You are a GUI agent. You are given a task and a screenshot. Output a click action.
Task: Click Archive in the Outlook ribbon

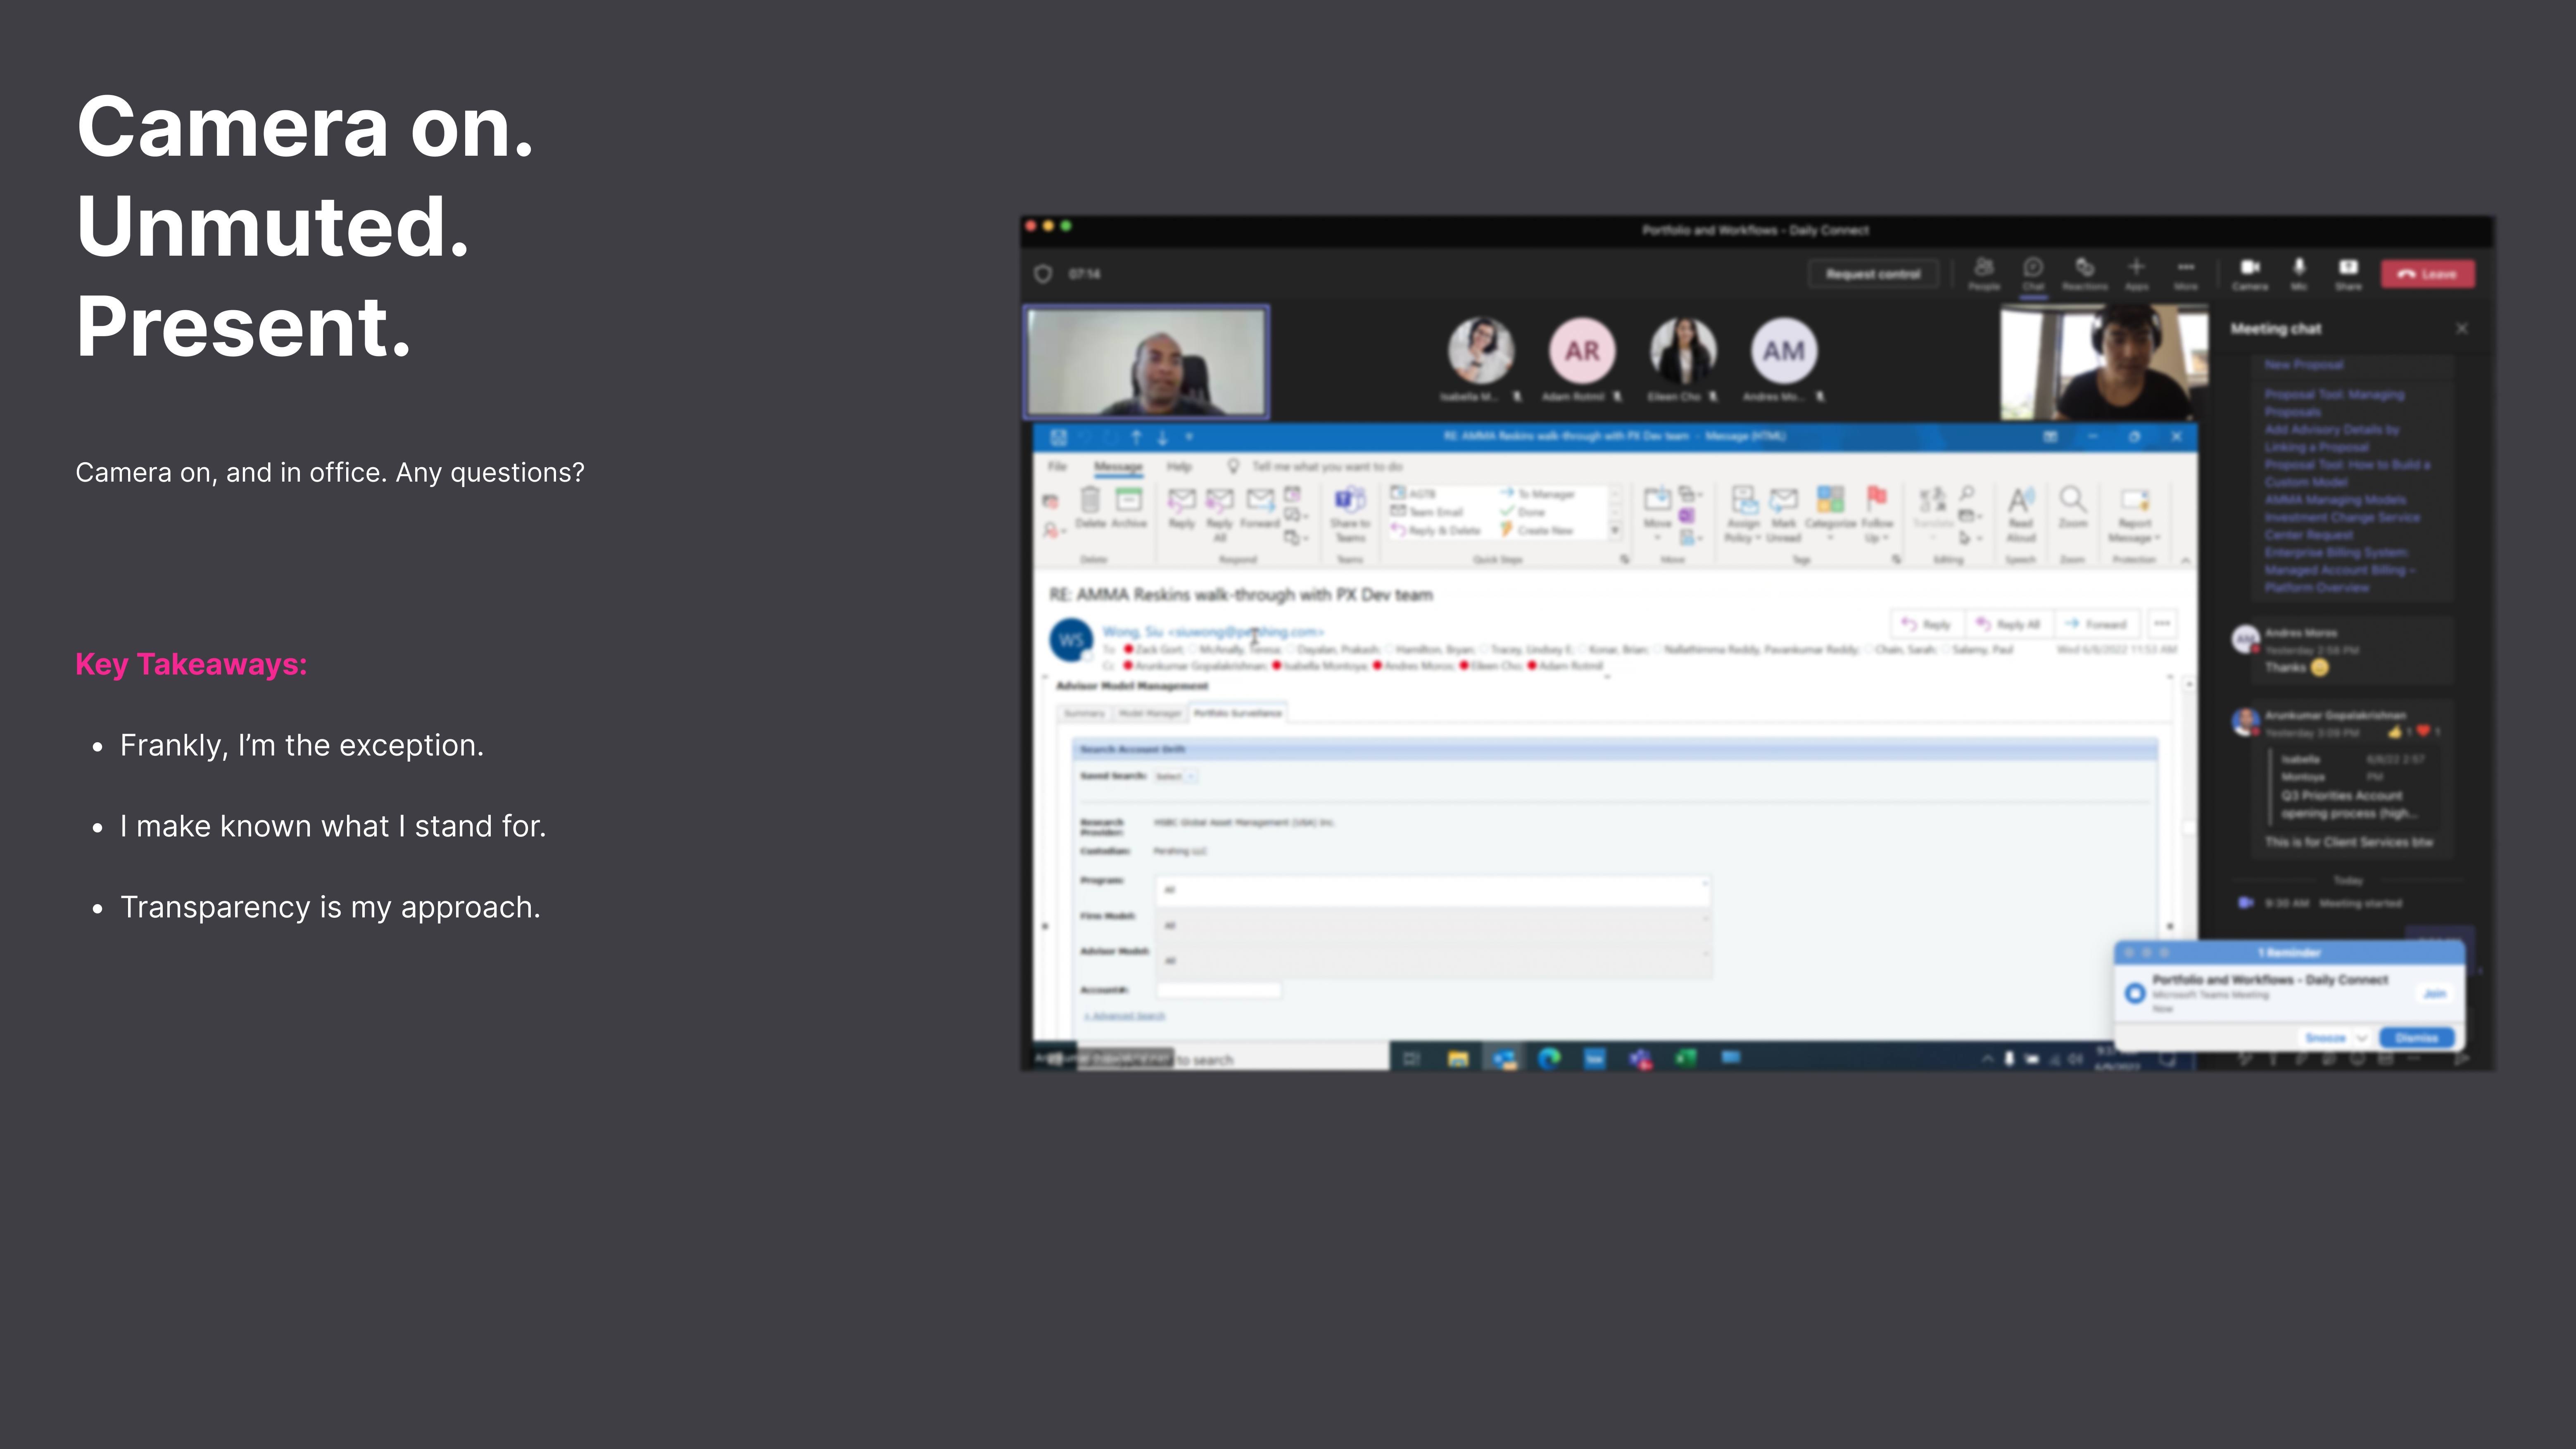pos(1129,507)
